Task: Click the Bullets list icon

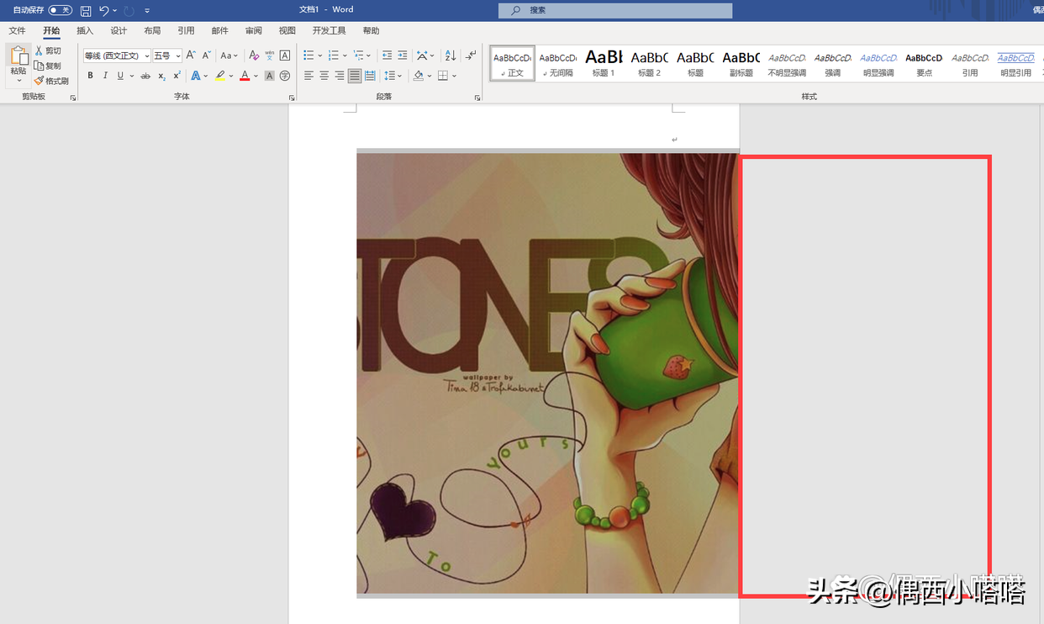Action: point(308,56)
